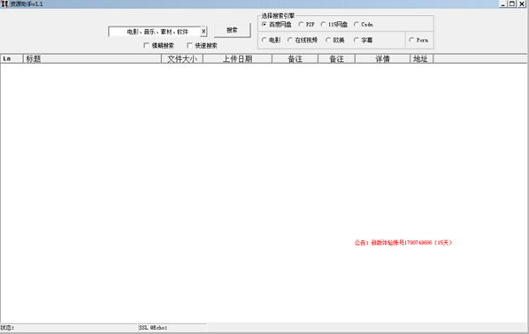Clear the search box with X button
Viewport: 529px width, 334px height.
(x=203, y=31)
